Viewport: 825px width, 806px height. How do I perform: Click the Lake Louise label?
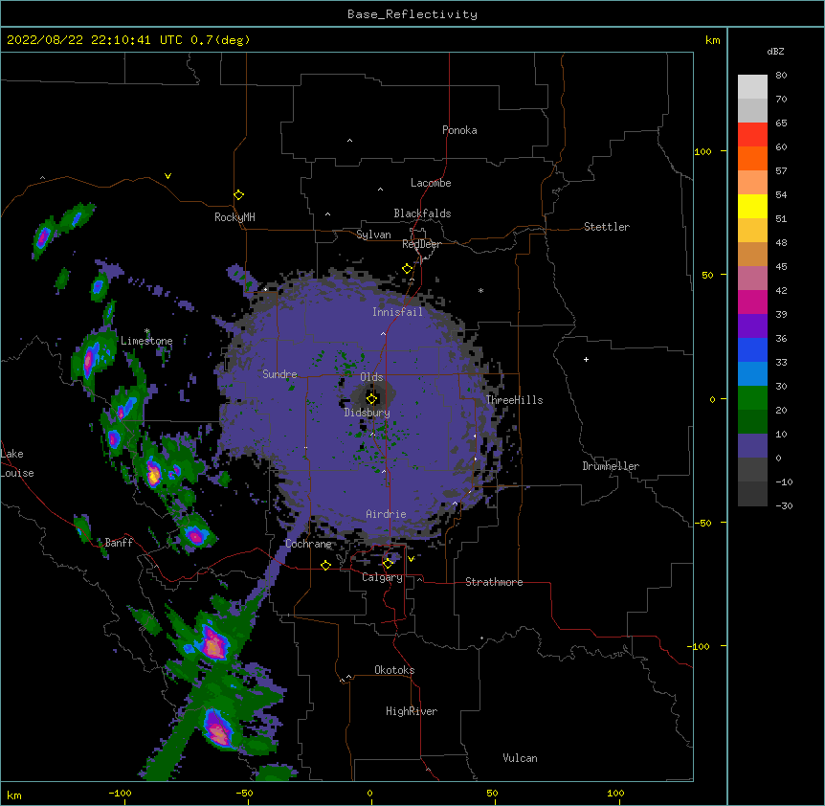17,463
